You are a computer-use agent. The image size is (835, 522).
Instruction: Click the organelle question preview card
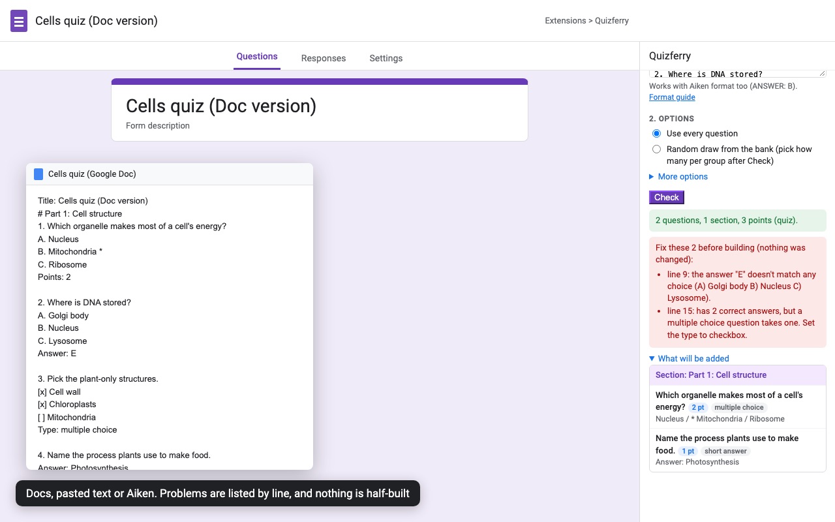tap(738, 407)
